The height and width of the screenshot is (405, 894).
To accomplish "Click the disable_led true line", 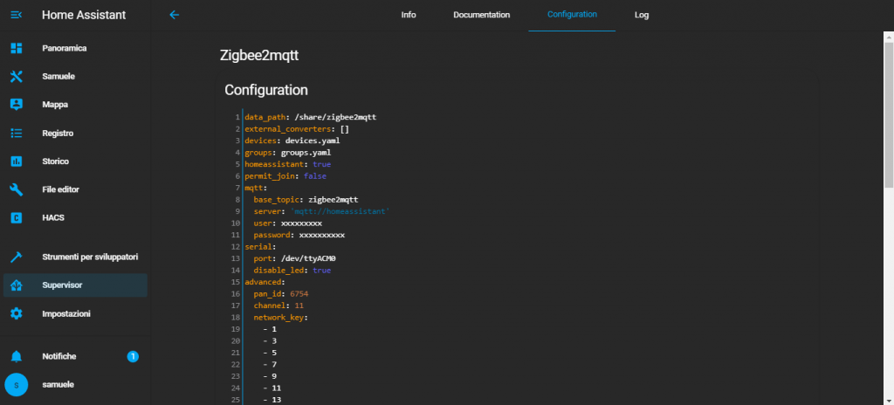I will tap(292, 271).
